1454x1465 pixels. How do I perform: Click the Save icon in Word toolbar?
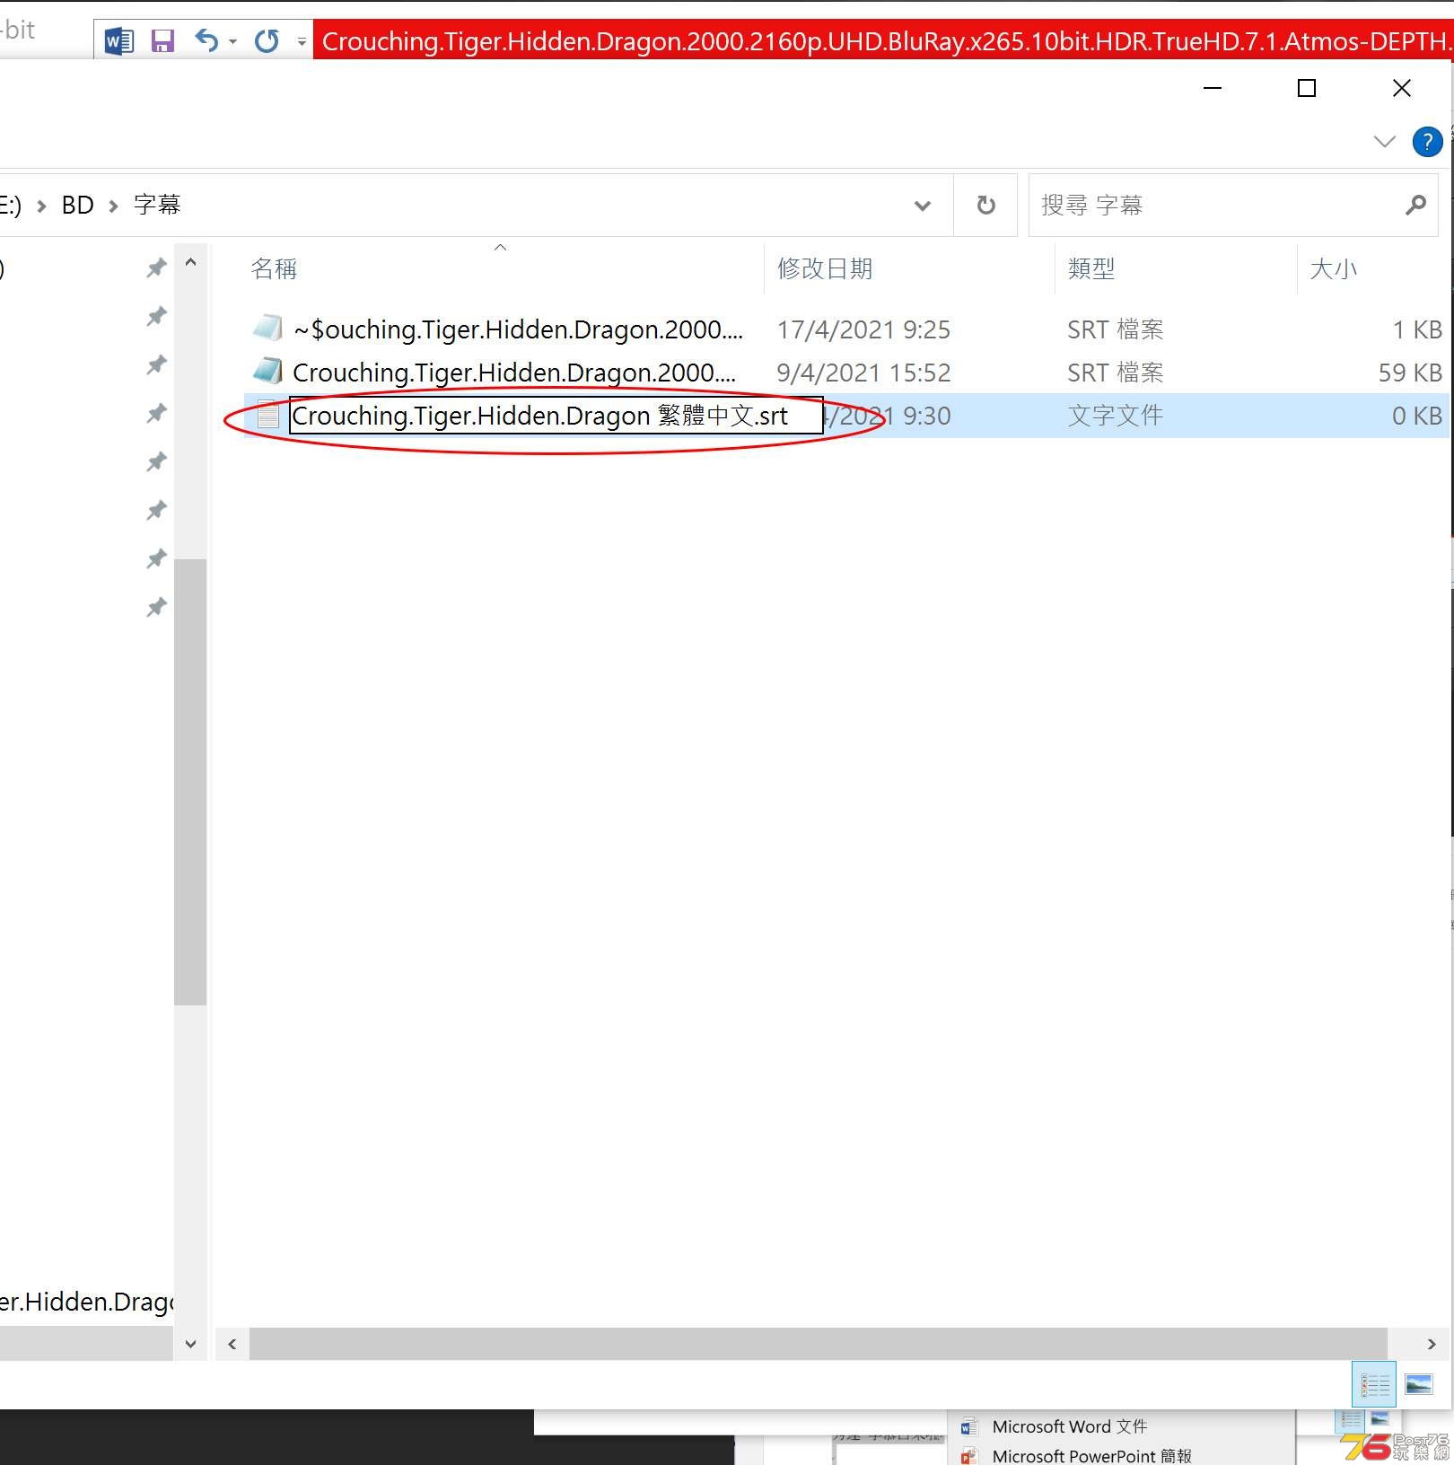[x=162, y=40]
